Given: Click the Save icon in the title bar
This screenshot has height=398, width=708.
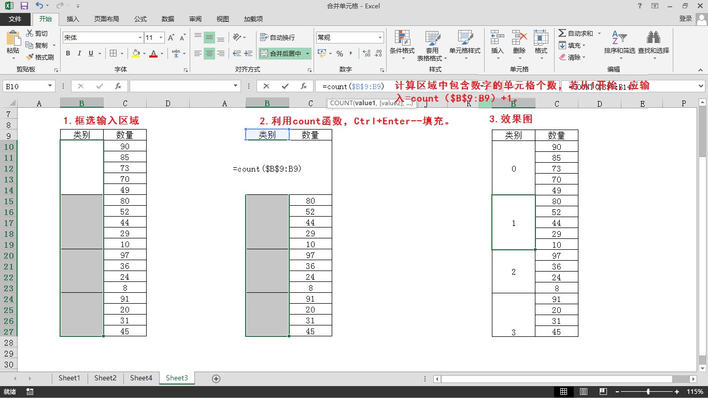Looking at the screenshot, I should click(24, 6).
